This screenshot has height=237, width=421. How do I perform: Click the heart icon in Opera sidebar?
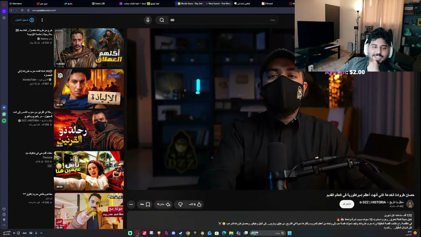(x=4, y=209)
